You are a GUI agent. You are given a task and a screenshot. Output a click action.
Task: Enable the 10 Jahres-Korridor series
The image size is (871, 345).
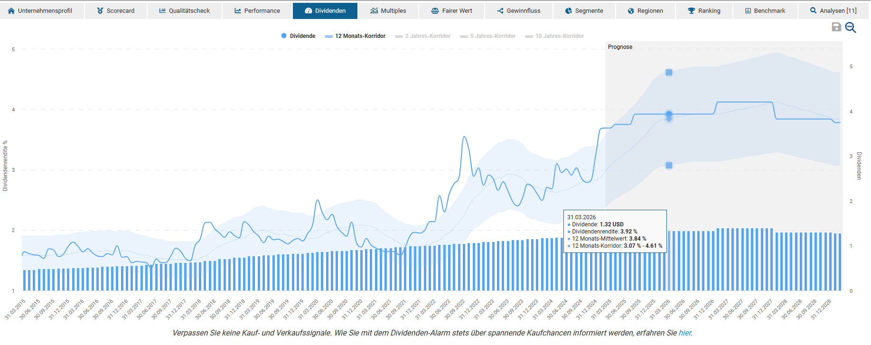[x=555, y=36]
